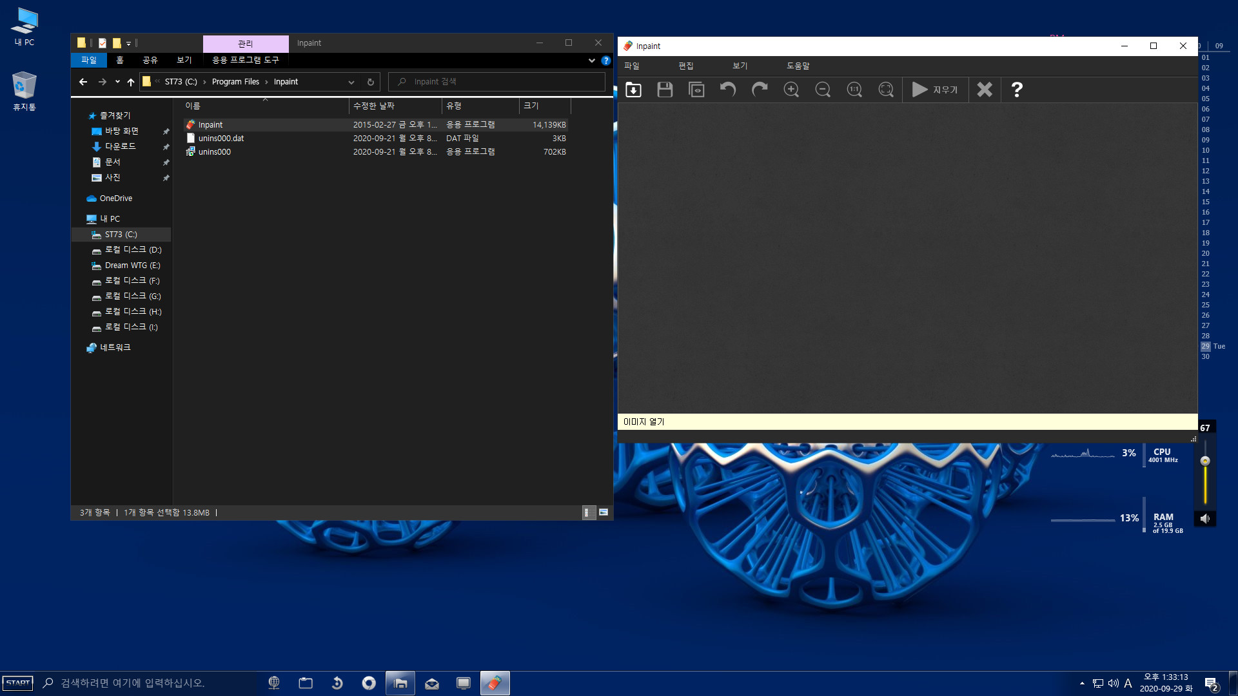Click the preview original image icon in Inpaint
Image resolution: width=1238 pixels, height=696 pixels.
tap(696, 90)
